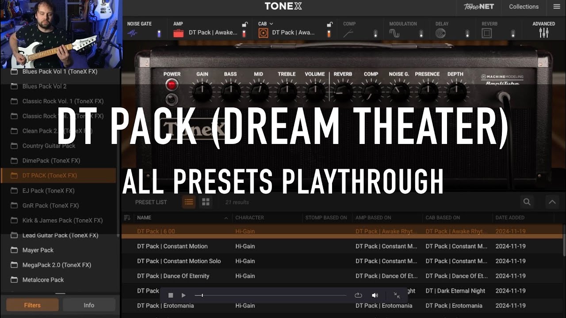
Task: Click the stop button in player bar
Action: click(171, 295)
